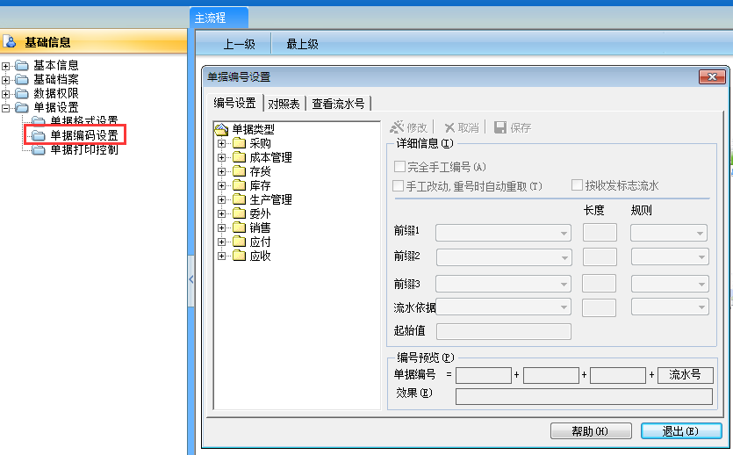The width and height of the screenshot is (733, 455).
Task: Enable the 完全手工编号 checkbox
Action: point(399,167)
